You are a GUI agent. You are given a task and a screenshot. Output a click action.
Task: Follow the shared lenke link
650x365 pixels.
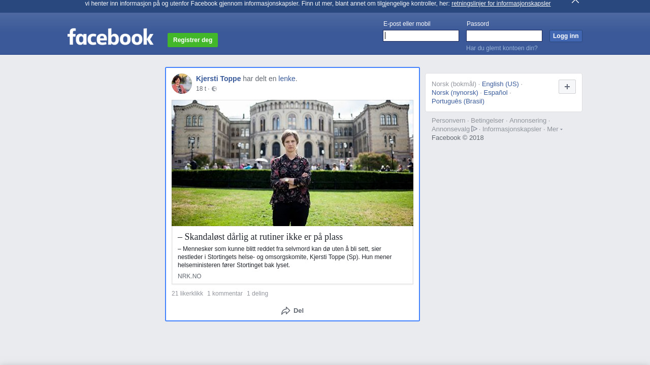tap(287, 79)
